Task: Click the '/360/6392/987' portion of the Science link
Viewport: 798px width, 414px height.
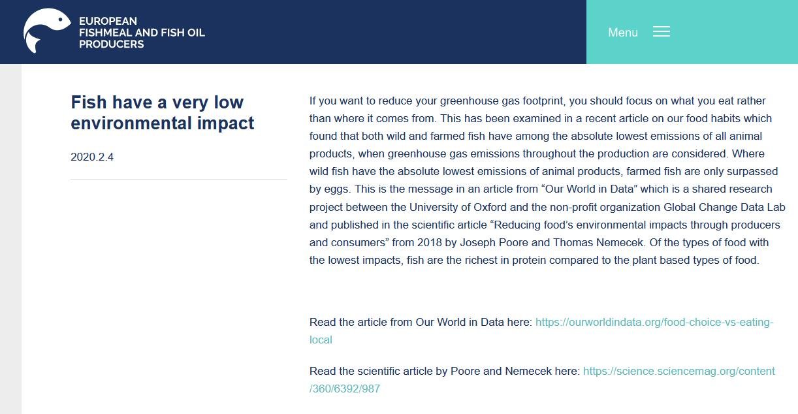Action: pos(345,389)
